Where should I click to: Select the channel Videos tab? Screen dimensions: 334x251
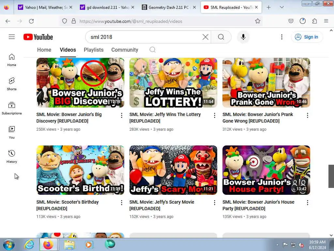point(68,50)
